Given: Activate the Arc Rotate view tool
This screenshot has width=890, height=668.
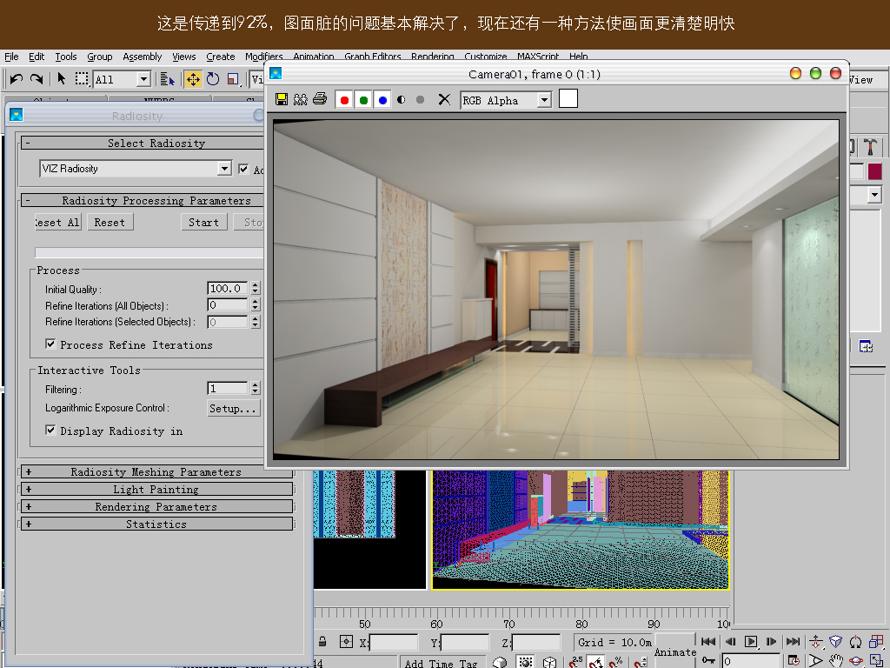Looking at the screenshot, I should click(856, 661).
